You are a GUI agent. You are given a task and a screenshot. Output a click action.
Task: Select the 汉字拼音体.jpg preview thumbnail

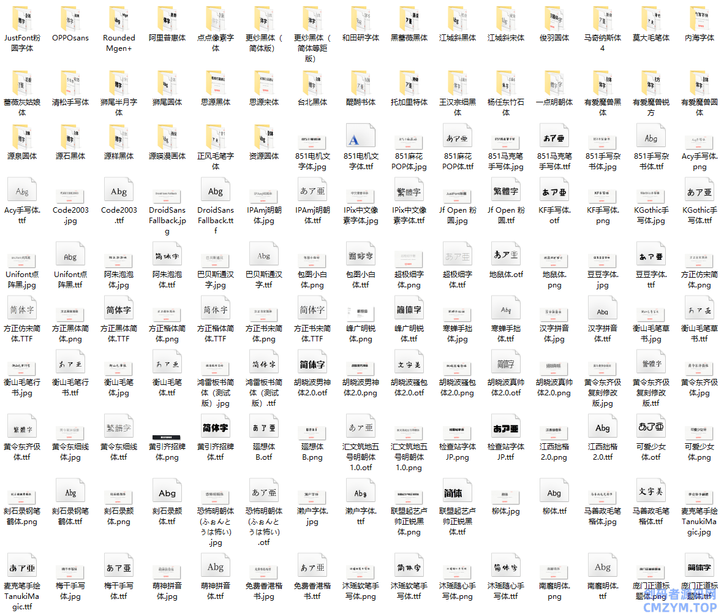(554, 313)
